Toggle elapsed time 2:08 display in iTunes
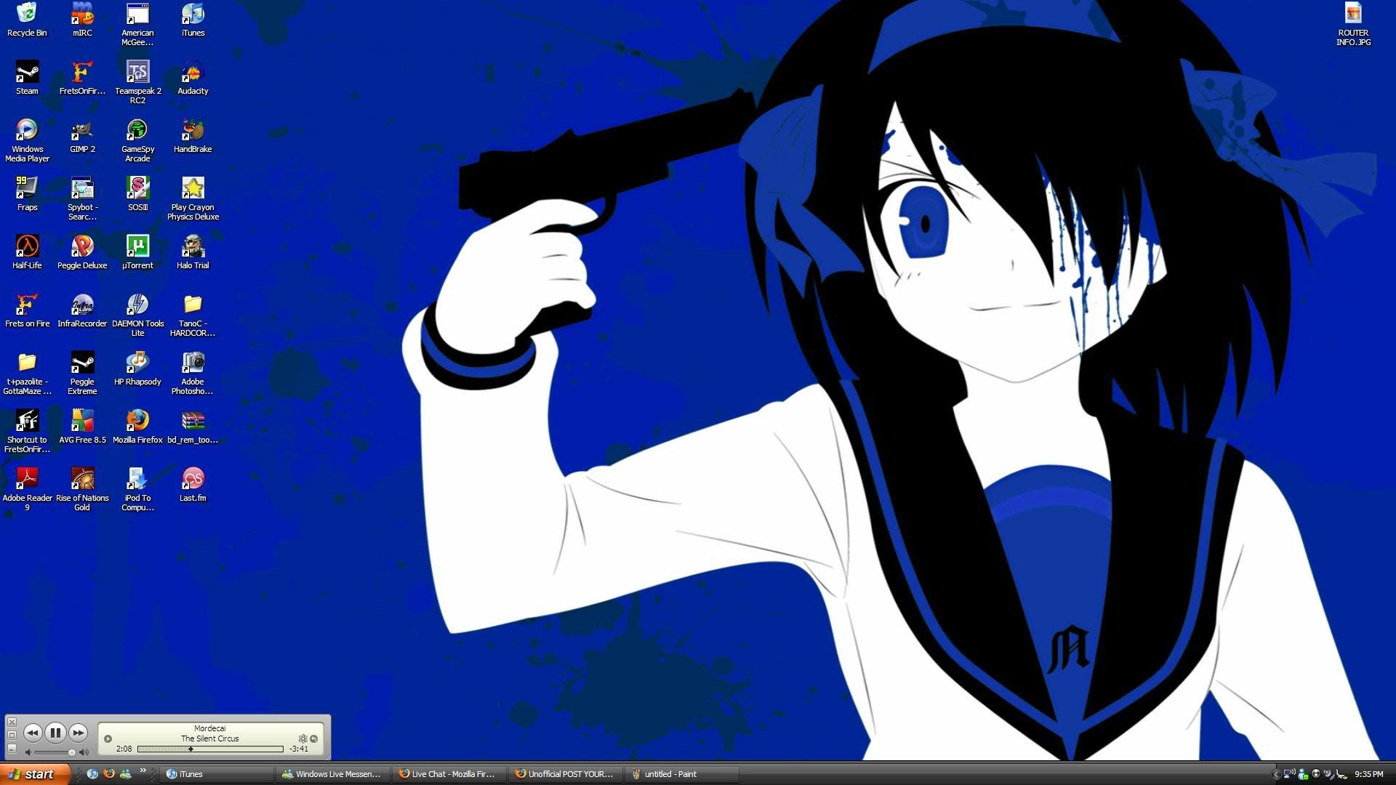1396x785 pixels. [124, 749]
